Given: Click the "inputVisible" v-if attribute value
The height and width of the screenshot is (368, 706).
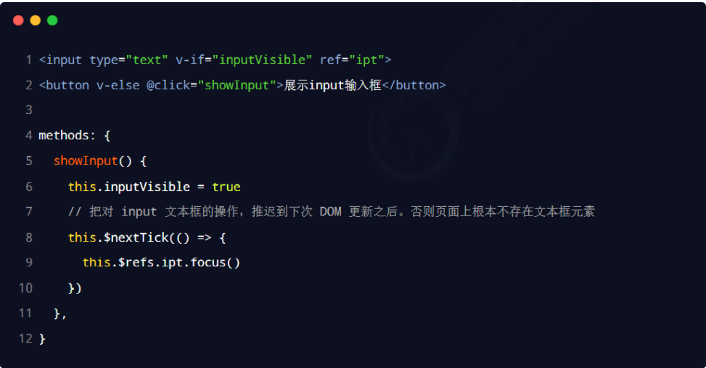Looking at the screenshot, I should click(262, 60).
